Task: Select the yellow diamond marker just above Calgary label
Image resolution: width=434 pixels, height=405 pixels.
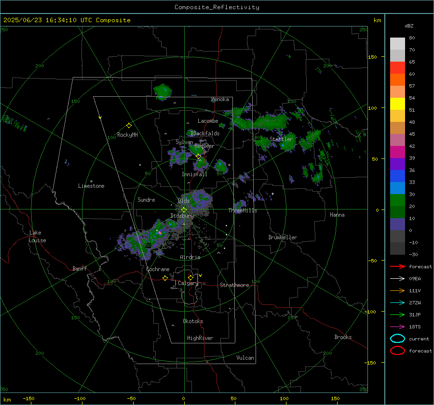Action: point(190,277)
